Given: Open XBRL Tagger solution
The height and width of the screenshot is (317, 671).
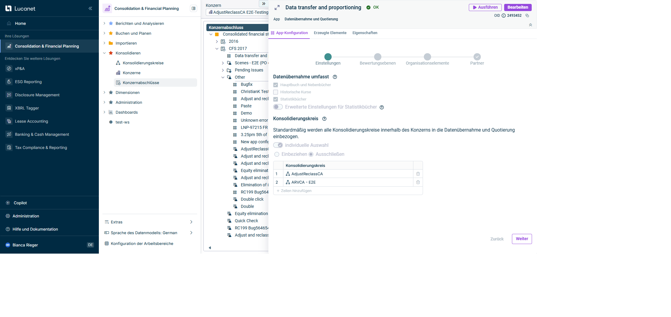Looking at the screenshot, I should click(x=27, y=108).
